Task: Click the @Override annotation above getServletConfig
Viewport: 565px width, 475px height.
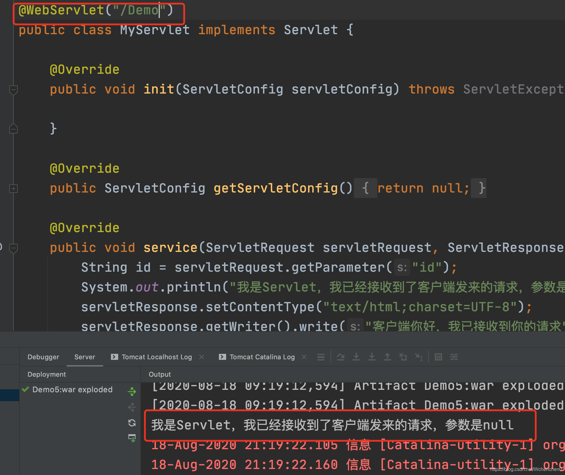Action: 85,169
